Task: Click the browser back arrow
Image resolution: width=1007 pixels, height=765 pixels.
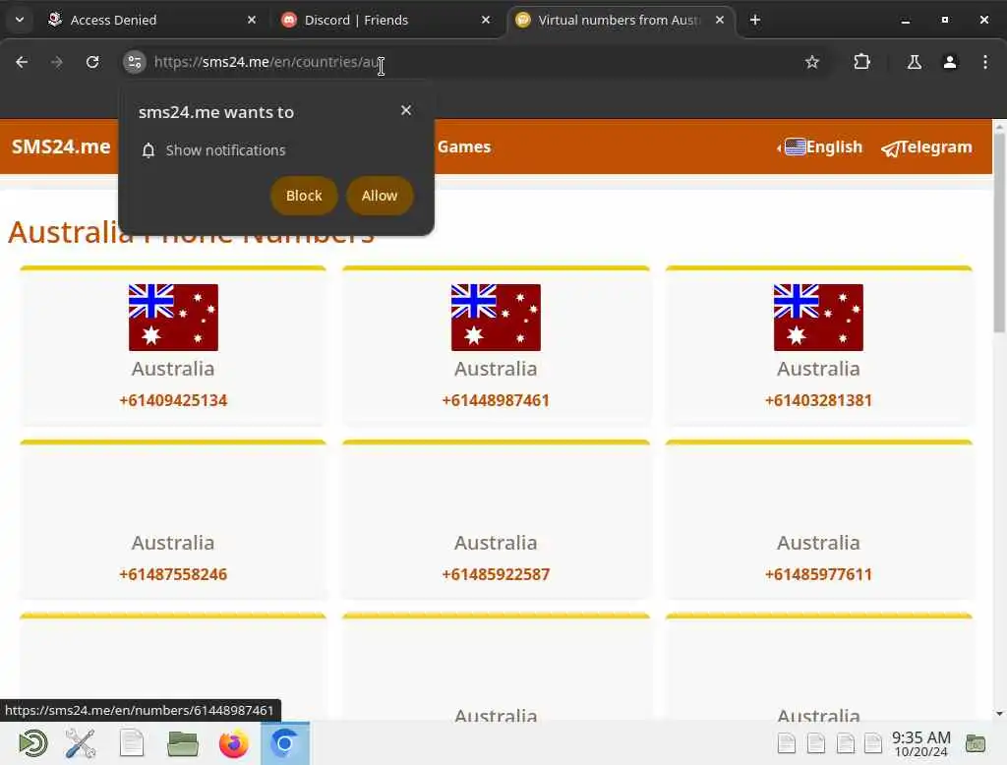Action: (x=22, y=62)
